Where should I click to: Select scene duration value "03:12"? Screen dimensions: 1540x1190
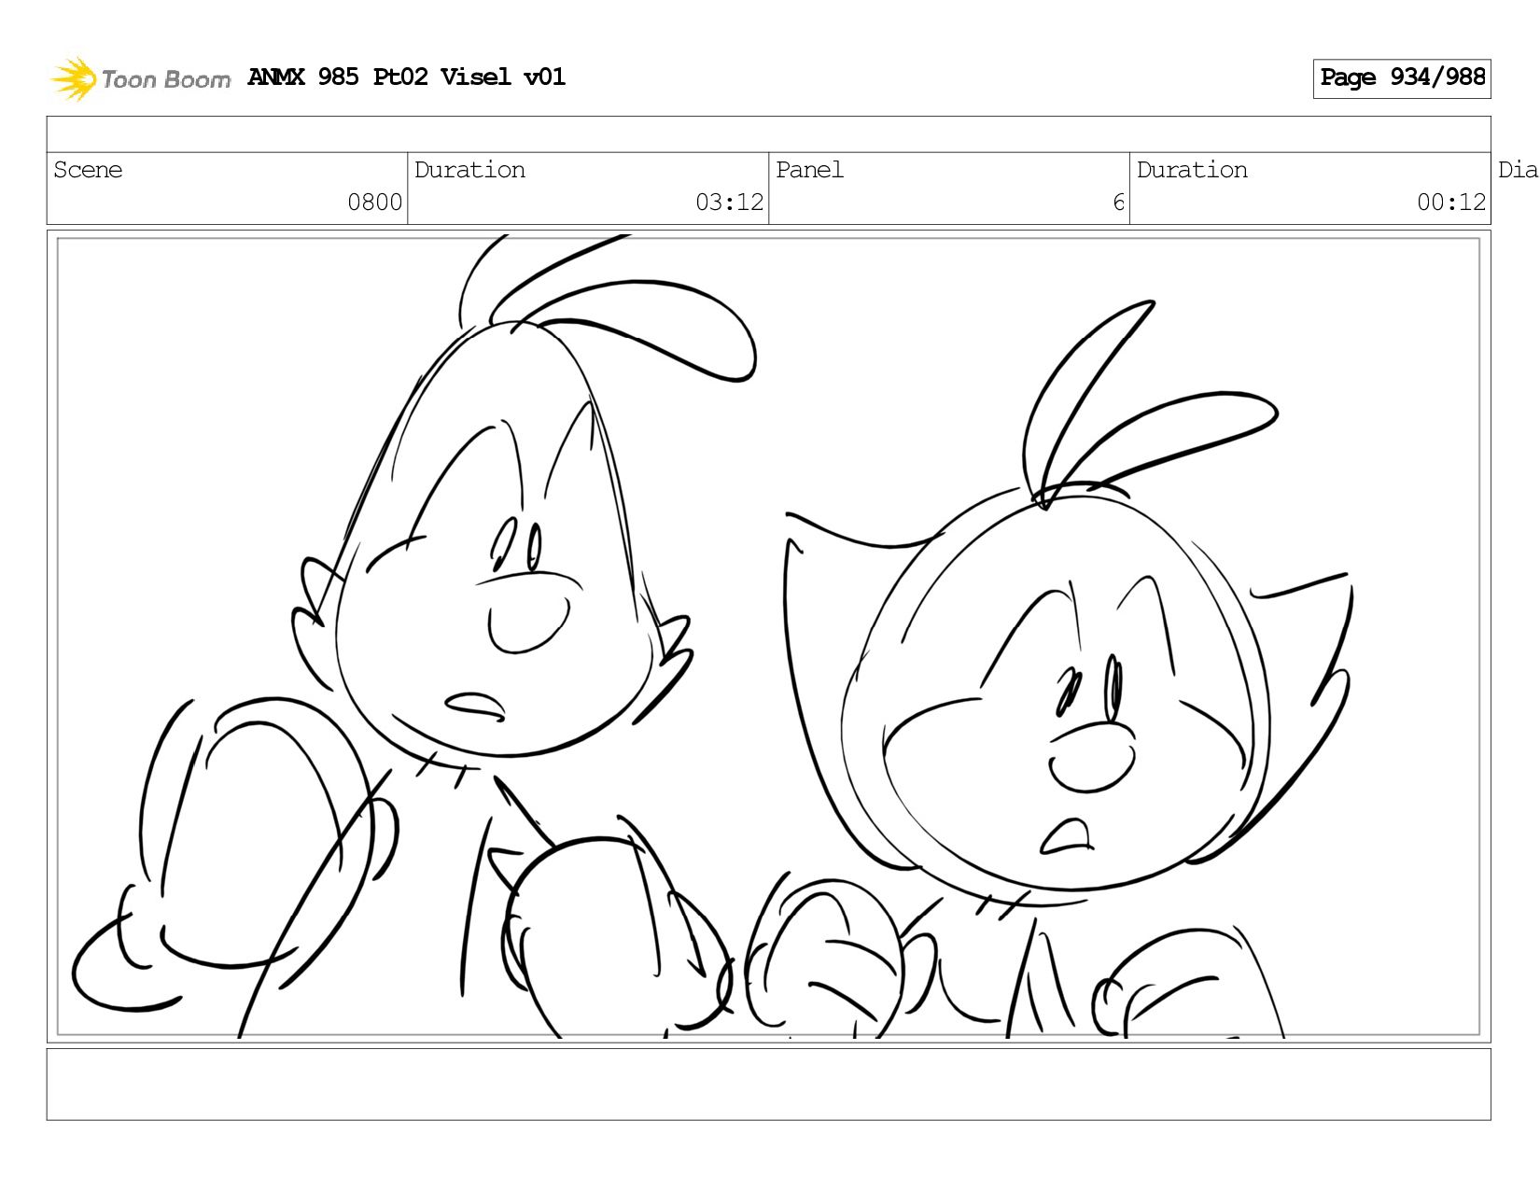(x=729, y=203)
